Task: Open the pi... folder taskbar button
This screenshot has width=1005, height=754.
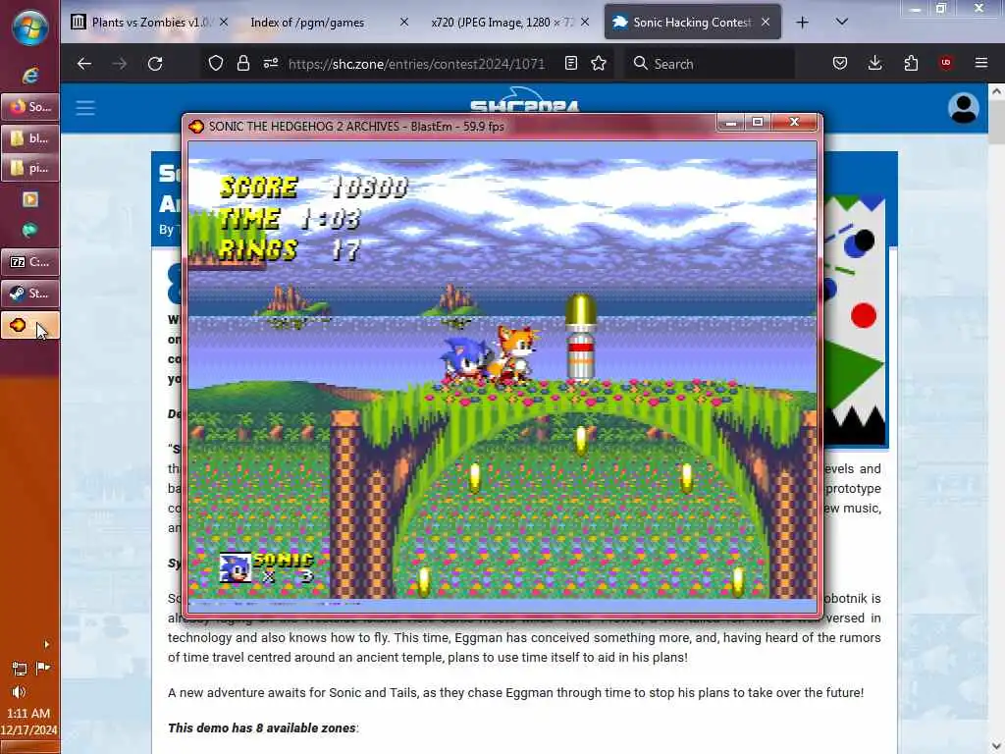Action: click(30, 168)
